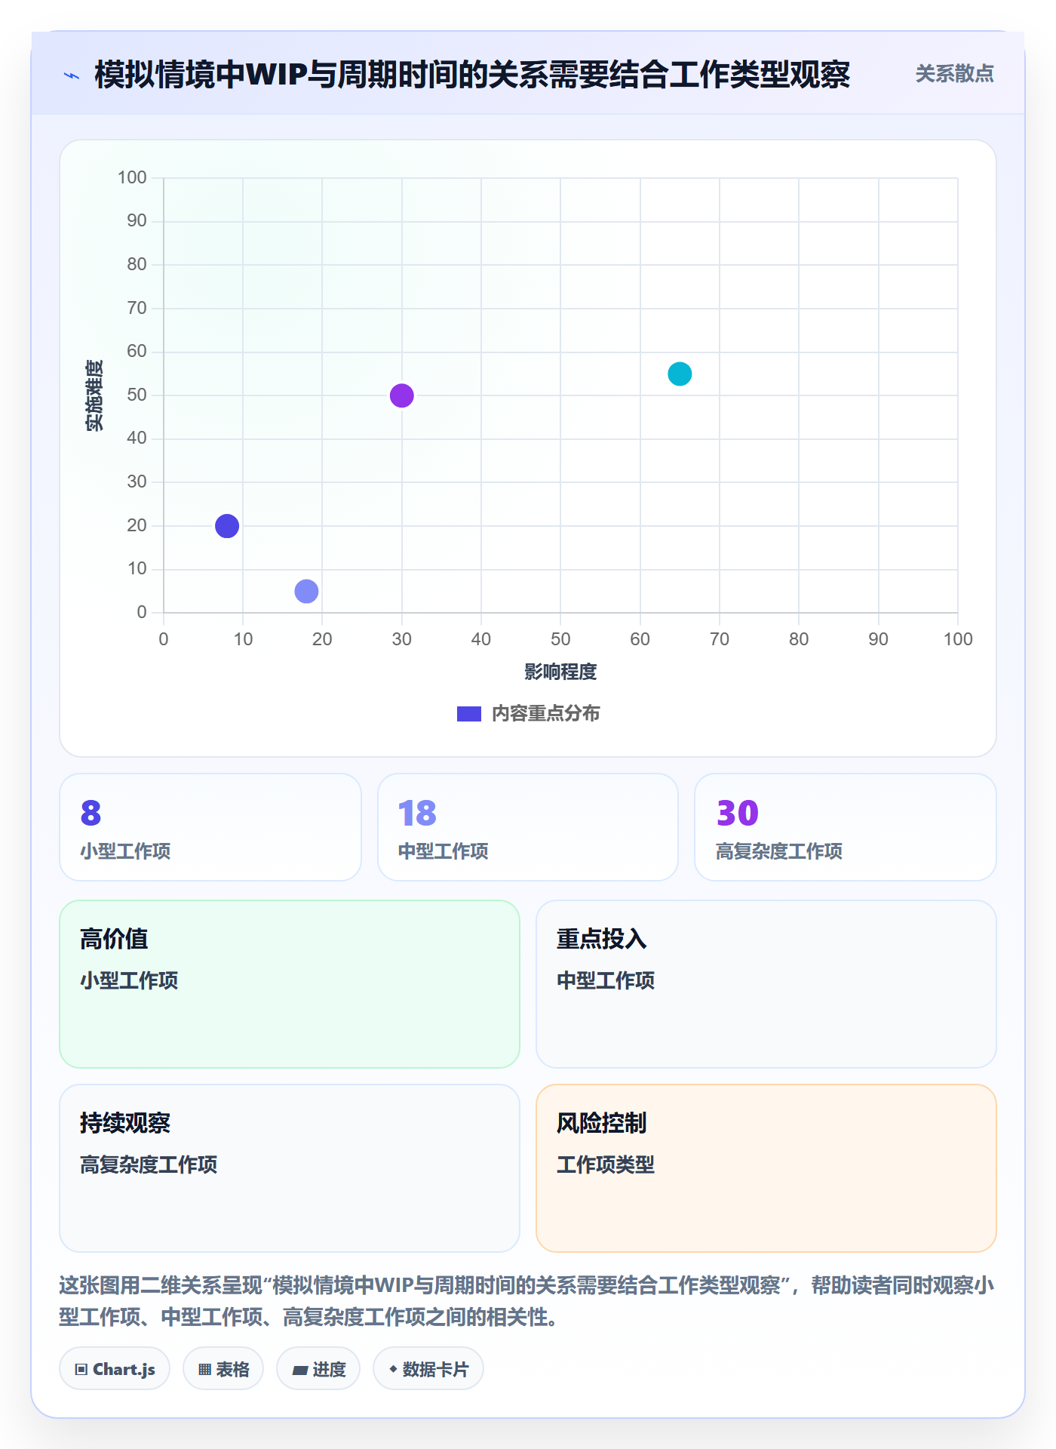Image resolution: width=1056 pixels, height=1449 pixels.
Task: Click the 关系散点 tag in the header
Action: (954, 74)
